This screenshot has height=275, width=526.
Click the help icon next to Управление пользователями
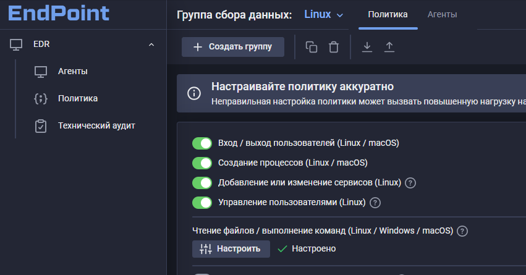tap(375, 202)
